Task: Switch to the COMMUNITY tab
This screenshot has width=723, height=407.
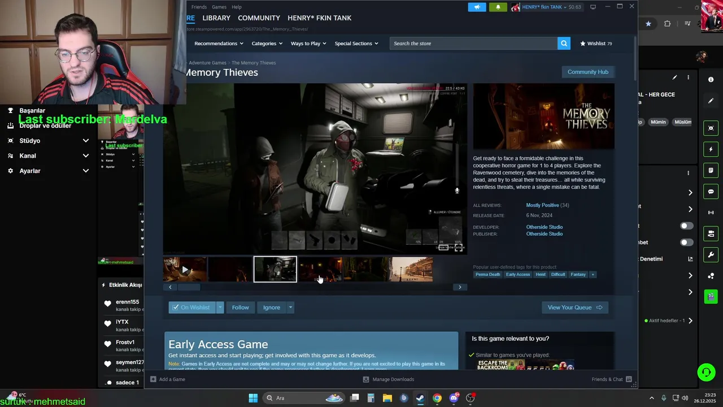Action: click(259, 18)
